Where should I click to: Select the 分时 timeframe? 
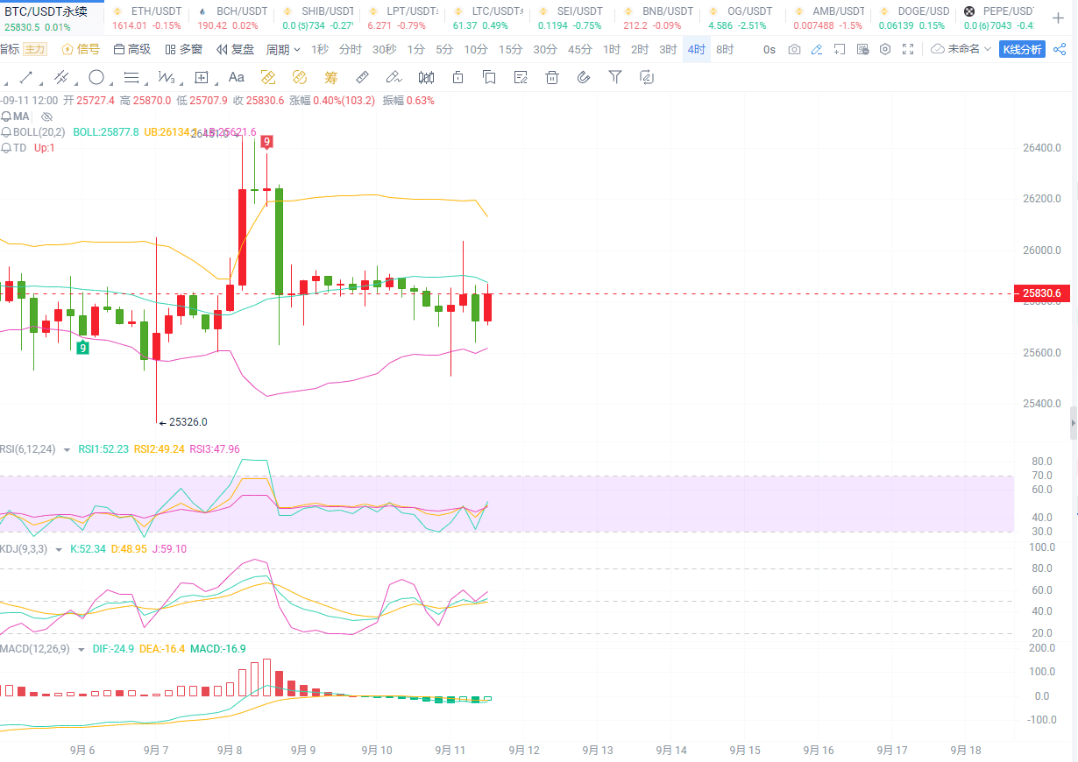(350, 49)
